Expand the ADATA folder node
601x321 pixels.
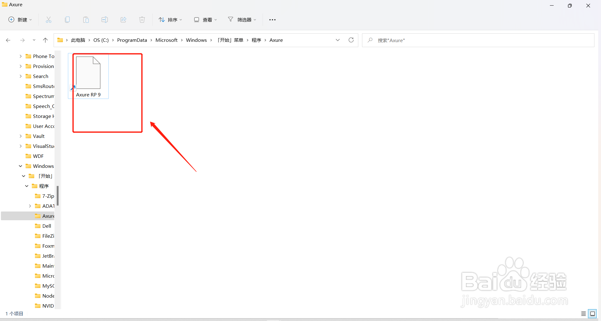coord(30,206)
